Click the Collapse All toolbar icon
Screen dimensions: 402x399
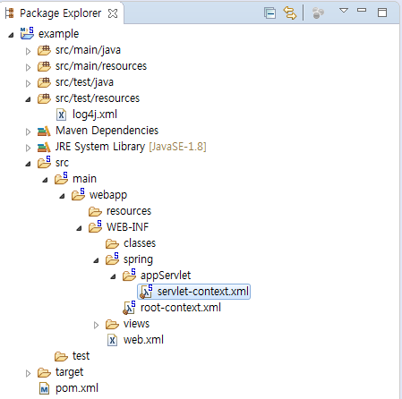tap(269, 13)
